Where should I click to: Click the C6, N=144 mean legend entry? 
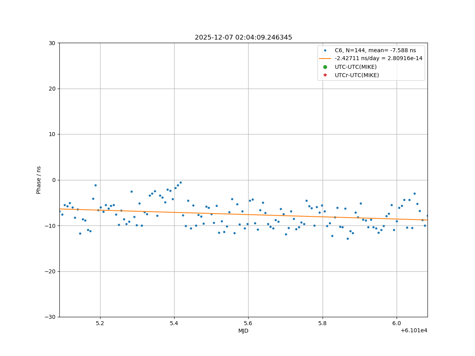pyautogui.click(x=375, y=50)
